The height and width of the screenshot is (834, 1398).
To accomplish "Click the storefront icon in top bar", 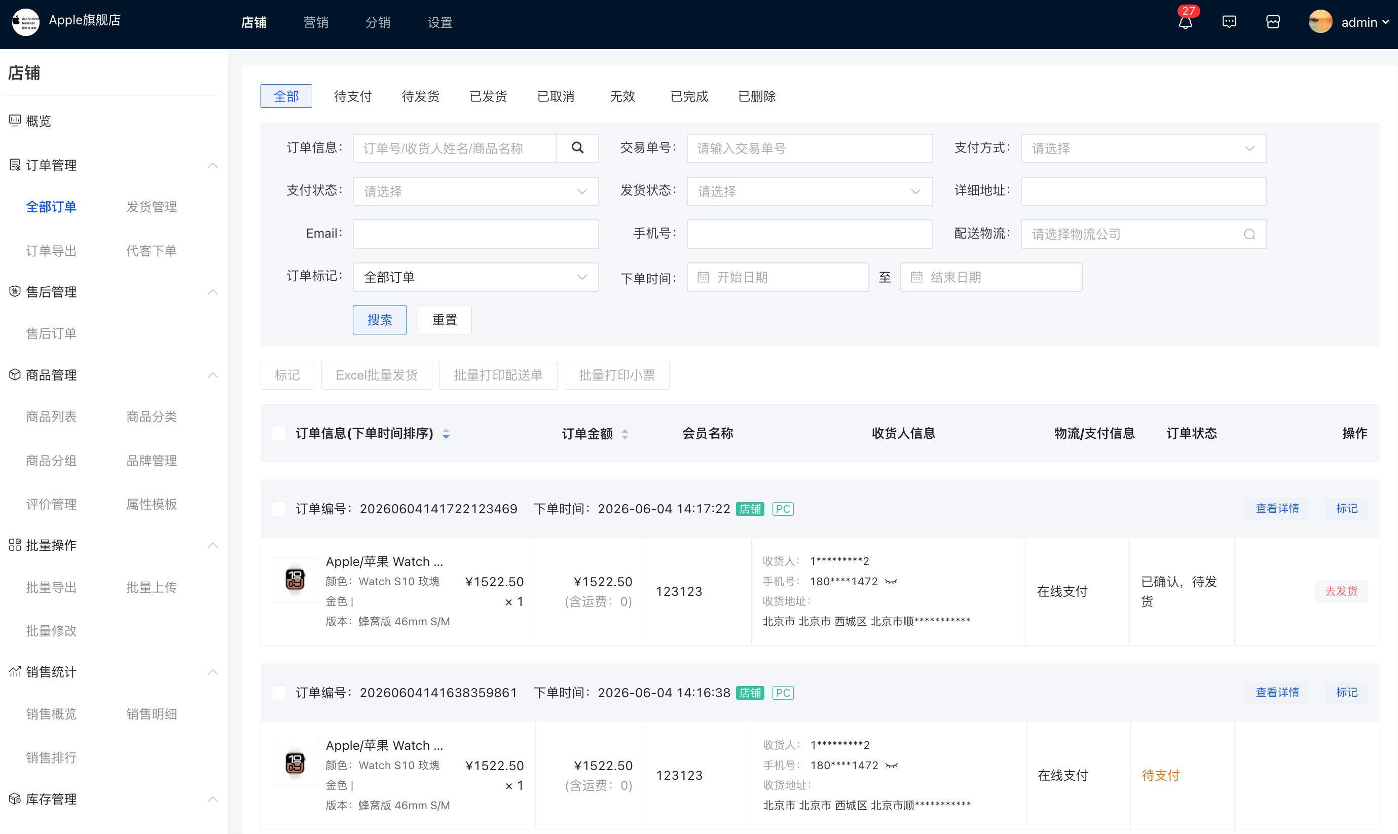I will pos(1273,22).
